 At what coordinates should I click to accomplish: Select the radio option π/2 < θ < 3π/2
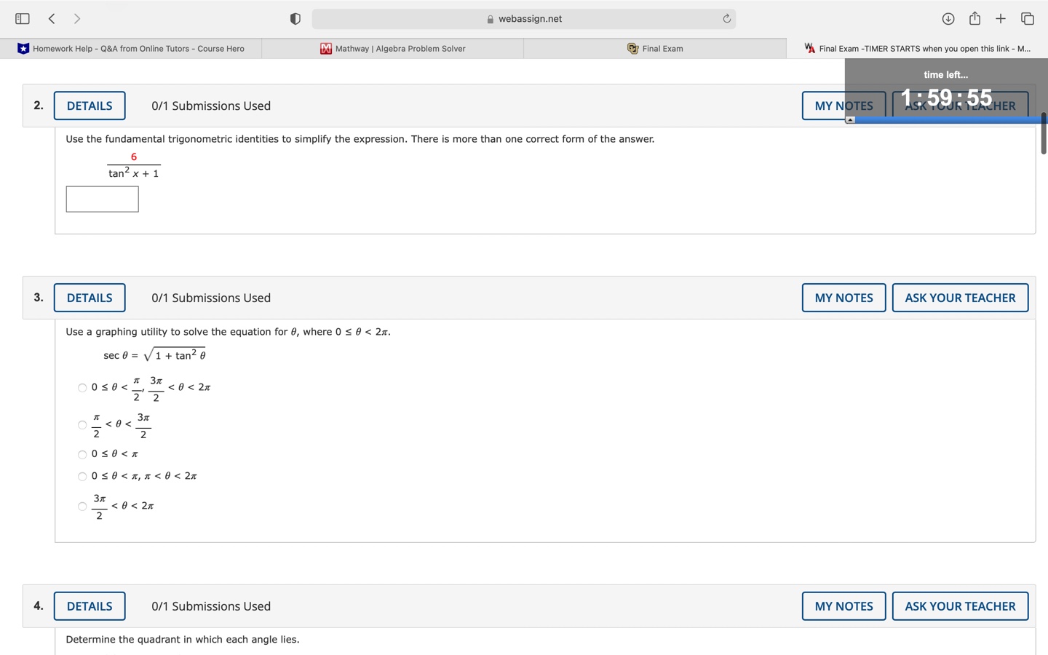point(82,424)
